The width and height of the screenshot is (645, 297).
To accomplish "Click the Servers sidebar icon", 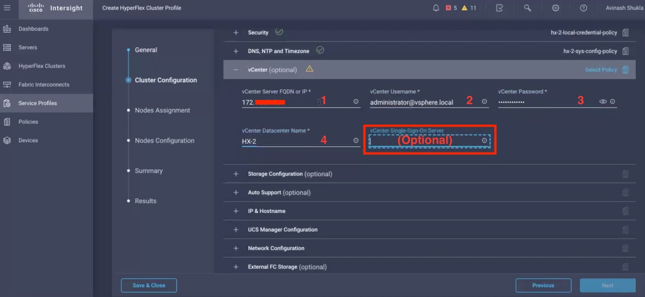I will click(x=7, y=47).
